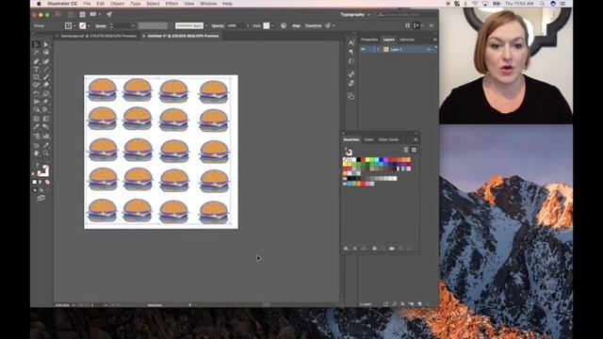
Task: Open the File menu
Action: (88, 4)
